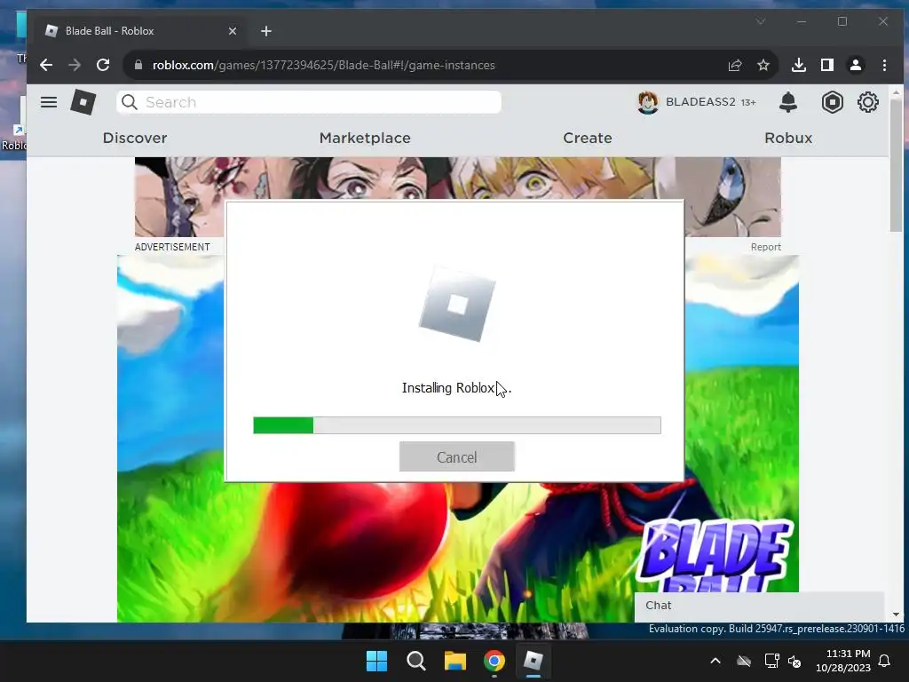Viewport: 909px width, 682px height.
Task: Go to Create page
Action: (x=588, y=138)
